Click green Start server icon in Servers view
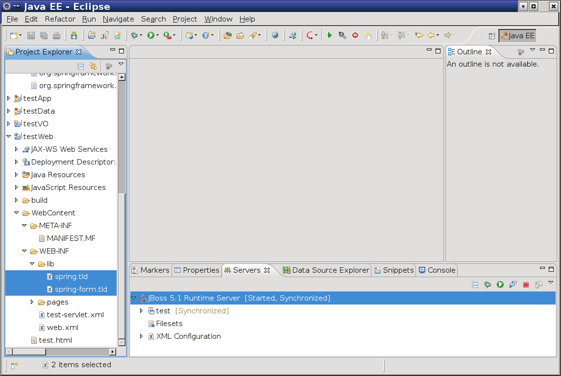The height and width of the screenshot is (376, 561). (500, 284)
